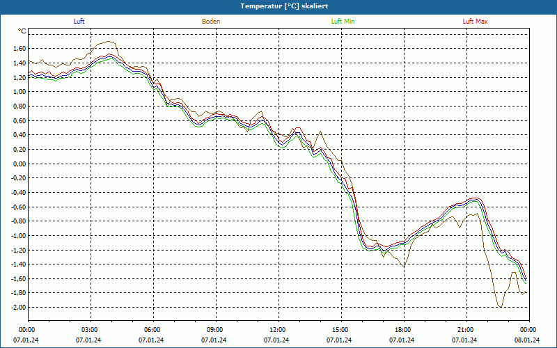Click the 03:00 time axis label
The width and height of the screenshot is (557, 348).
click(x=91, y=330)
